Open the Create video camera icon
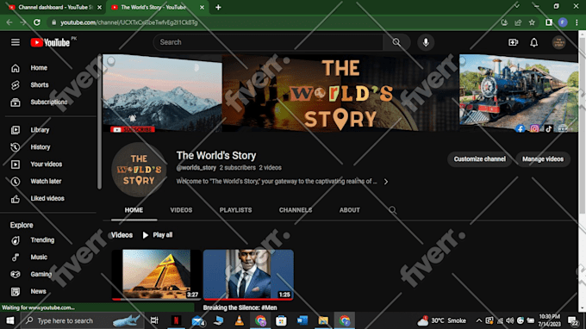 [513, 42]
